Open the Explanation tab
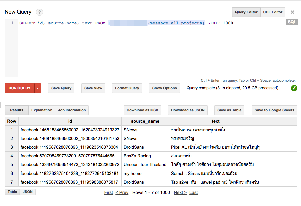The height and width of the screenshot is (206, 301). (x=42, y=110)
